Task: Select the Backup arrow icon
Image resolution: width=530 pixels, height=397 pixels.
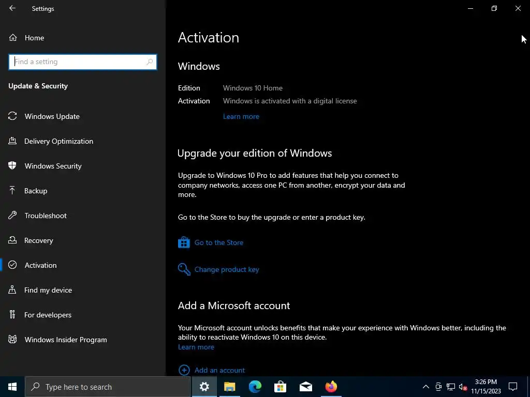Action: (x=12, y=190)
